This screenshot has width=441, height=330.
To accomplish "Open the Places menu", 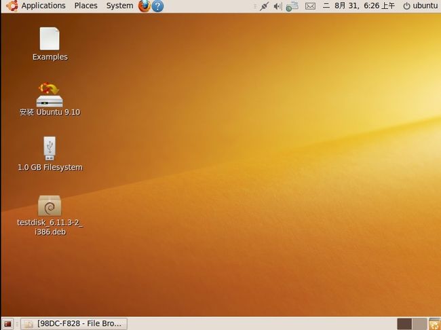I will 85,5.
